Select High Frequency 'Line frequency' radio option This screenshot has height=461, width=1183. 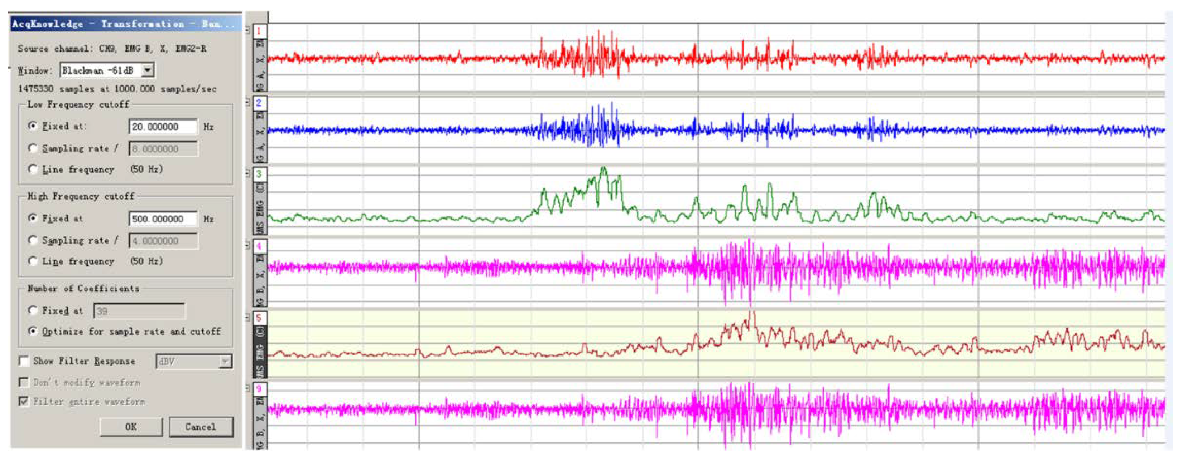pyautogui.click(x=32, y=261)
